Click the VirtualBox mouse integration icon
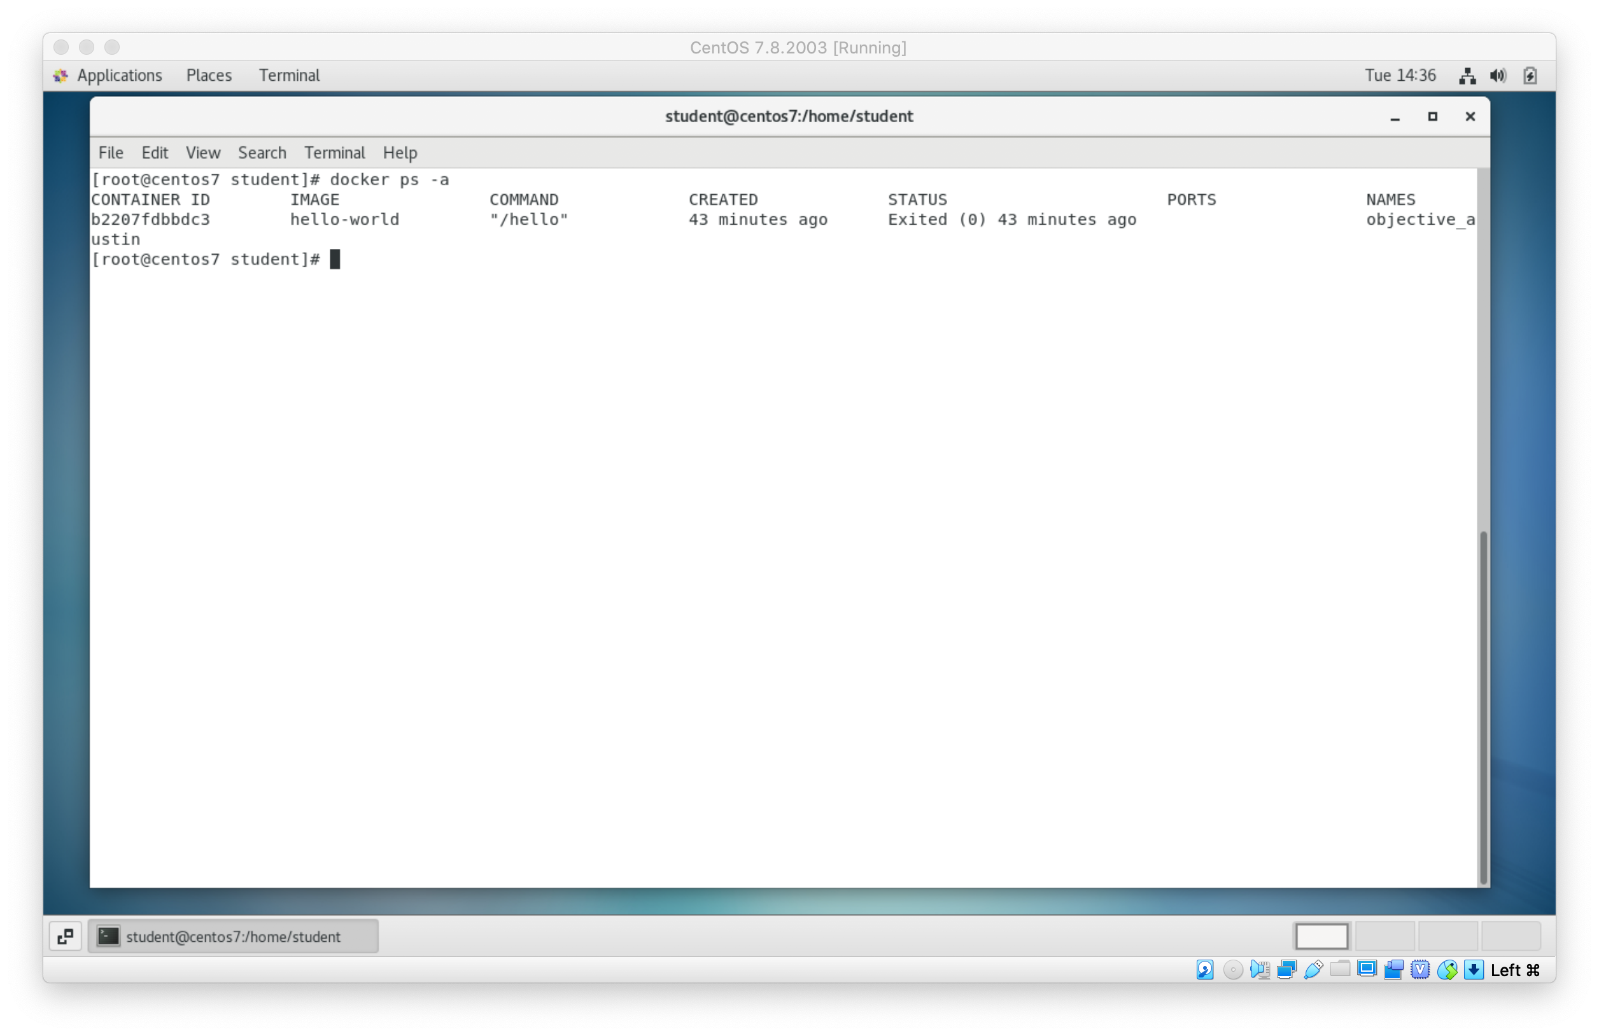Viewport: 1599px width, 1036px height. (1447, 969)
